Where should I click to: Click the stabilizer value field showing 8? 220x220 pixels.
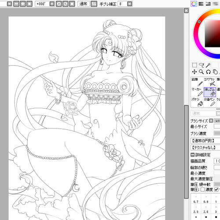[x=122, y=4]
